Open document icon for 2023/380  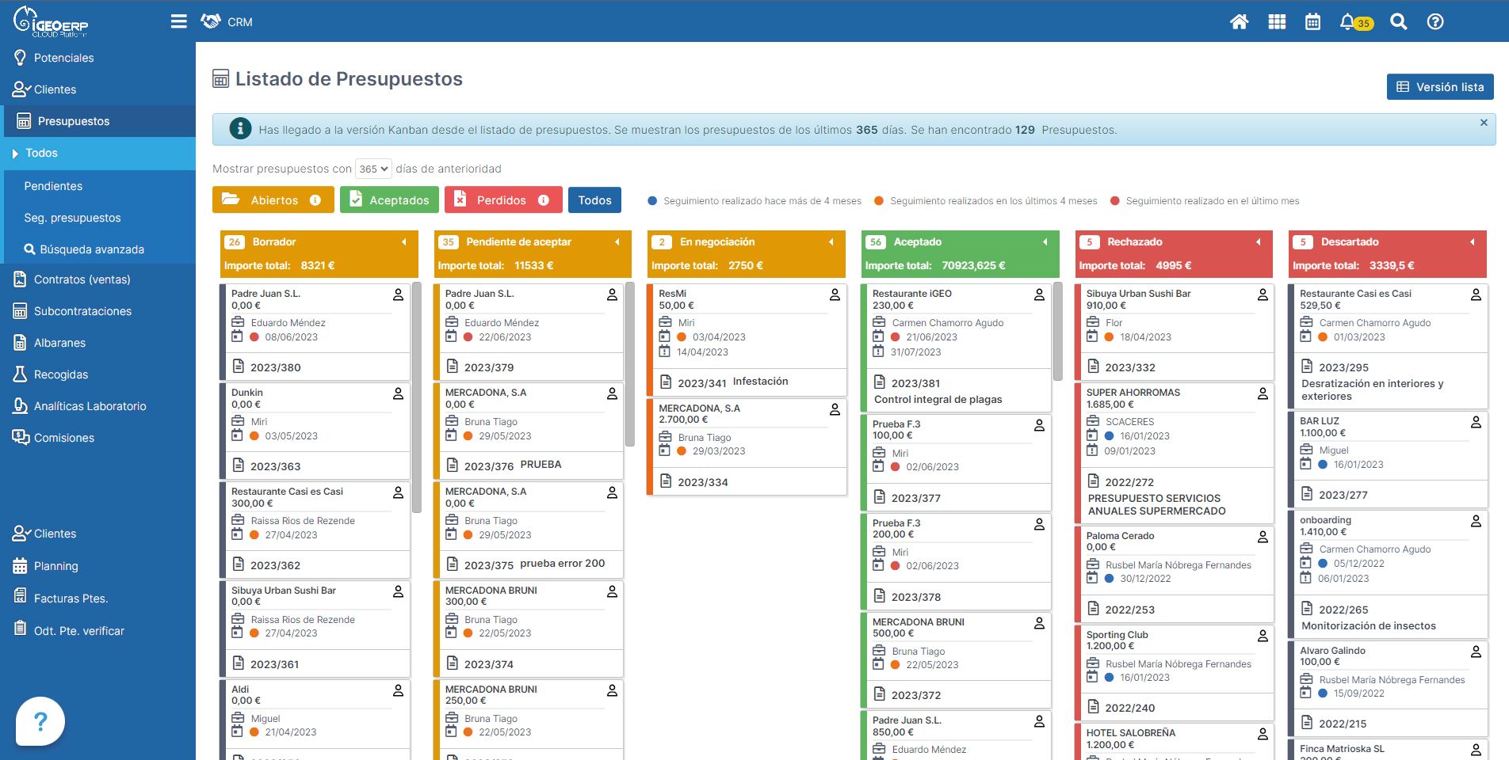[x=238, y=366]
